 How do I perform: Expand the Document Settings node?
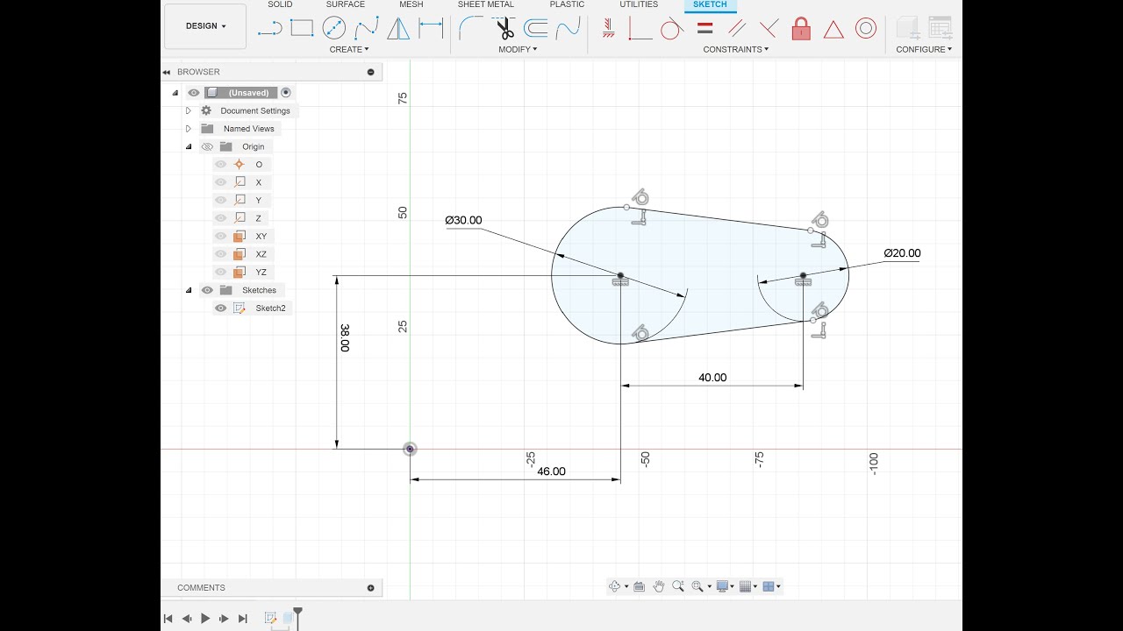coord(188,110)
